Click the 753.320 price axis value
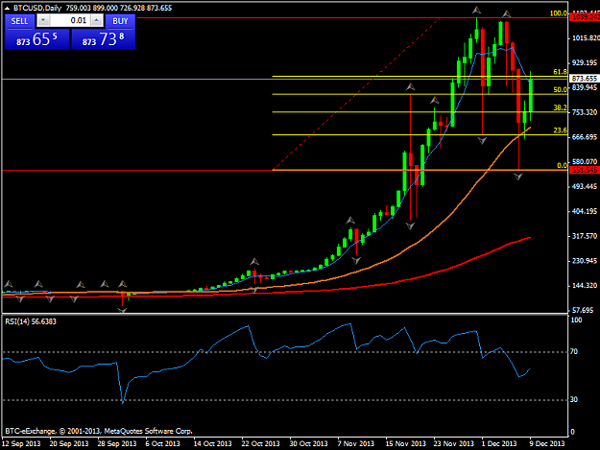This screenshot has width=600, height=450. coord(586,112)
